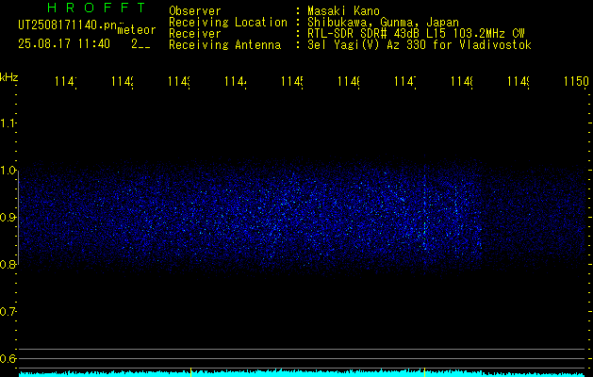593x377 pixels.
Task: Click the "Receiving Antenna" label
Action: tap(225, 45)
